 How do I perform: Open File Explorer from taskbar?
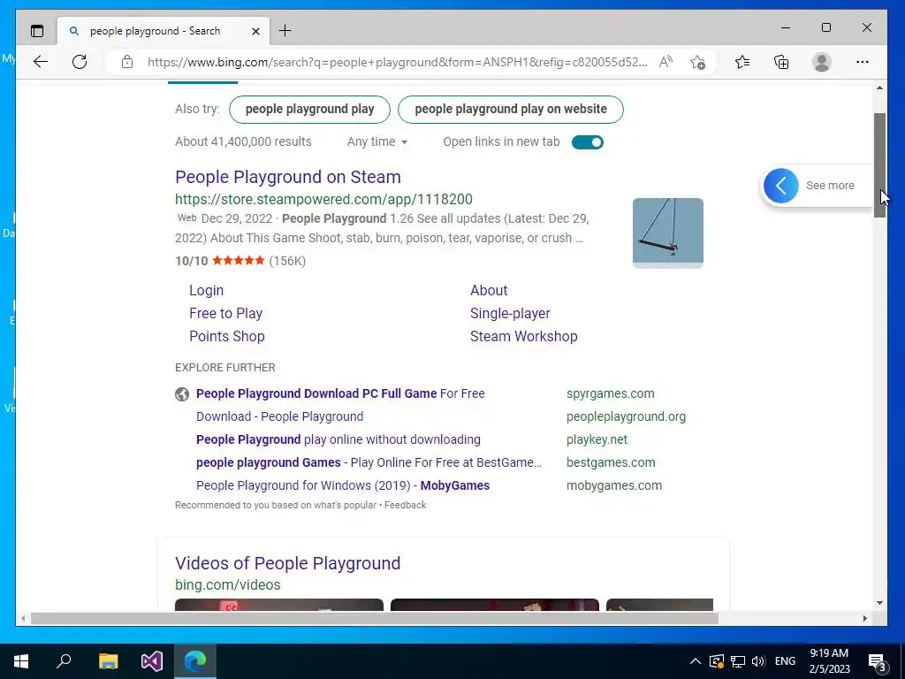108,661
